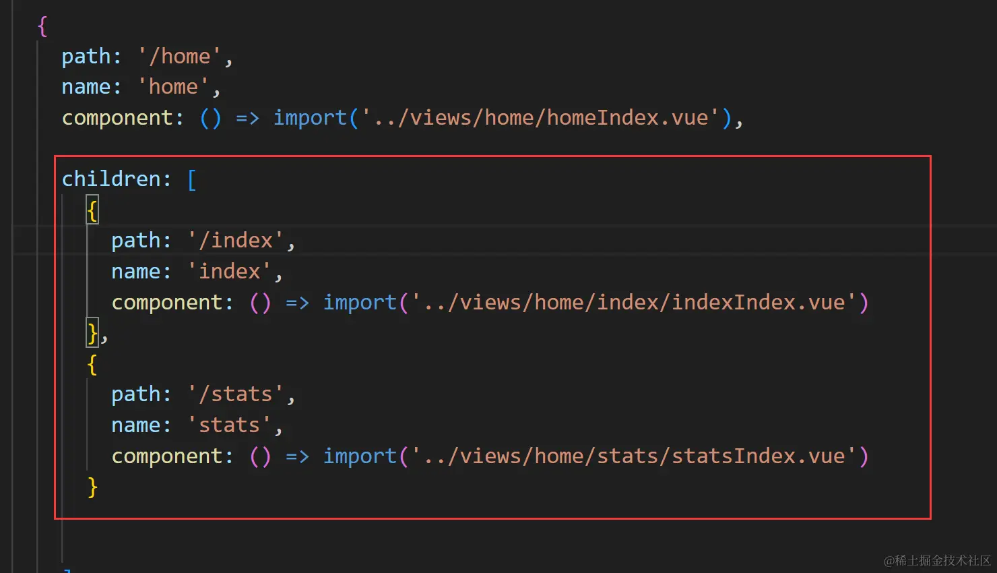The width and height of the screenshot is (997, 573).
Task: Select the homeIndex.vue import path string
Action: click(541, 118)
